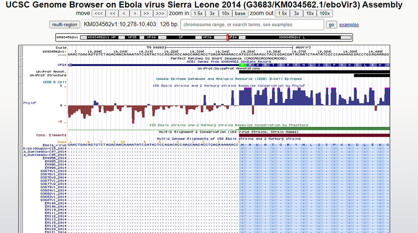Open the multi-region options
This screenshot has height=233, width=418.
click(64, 25)
